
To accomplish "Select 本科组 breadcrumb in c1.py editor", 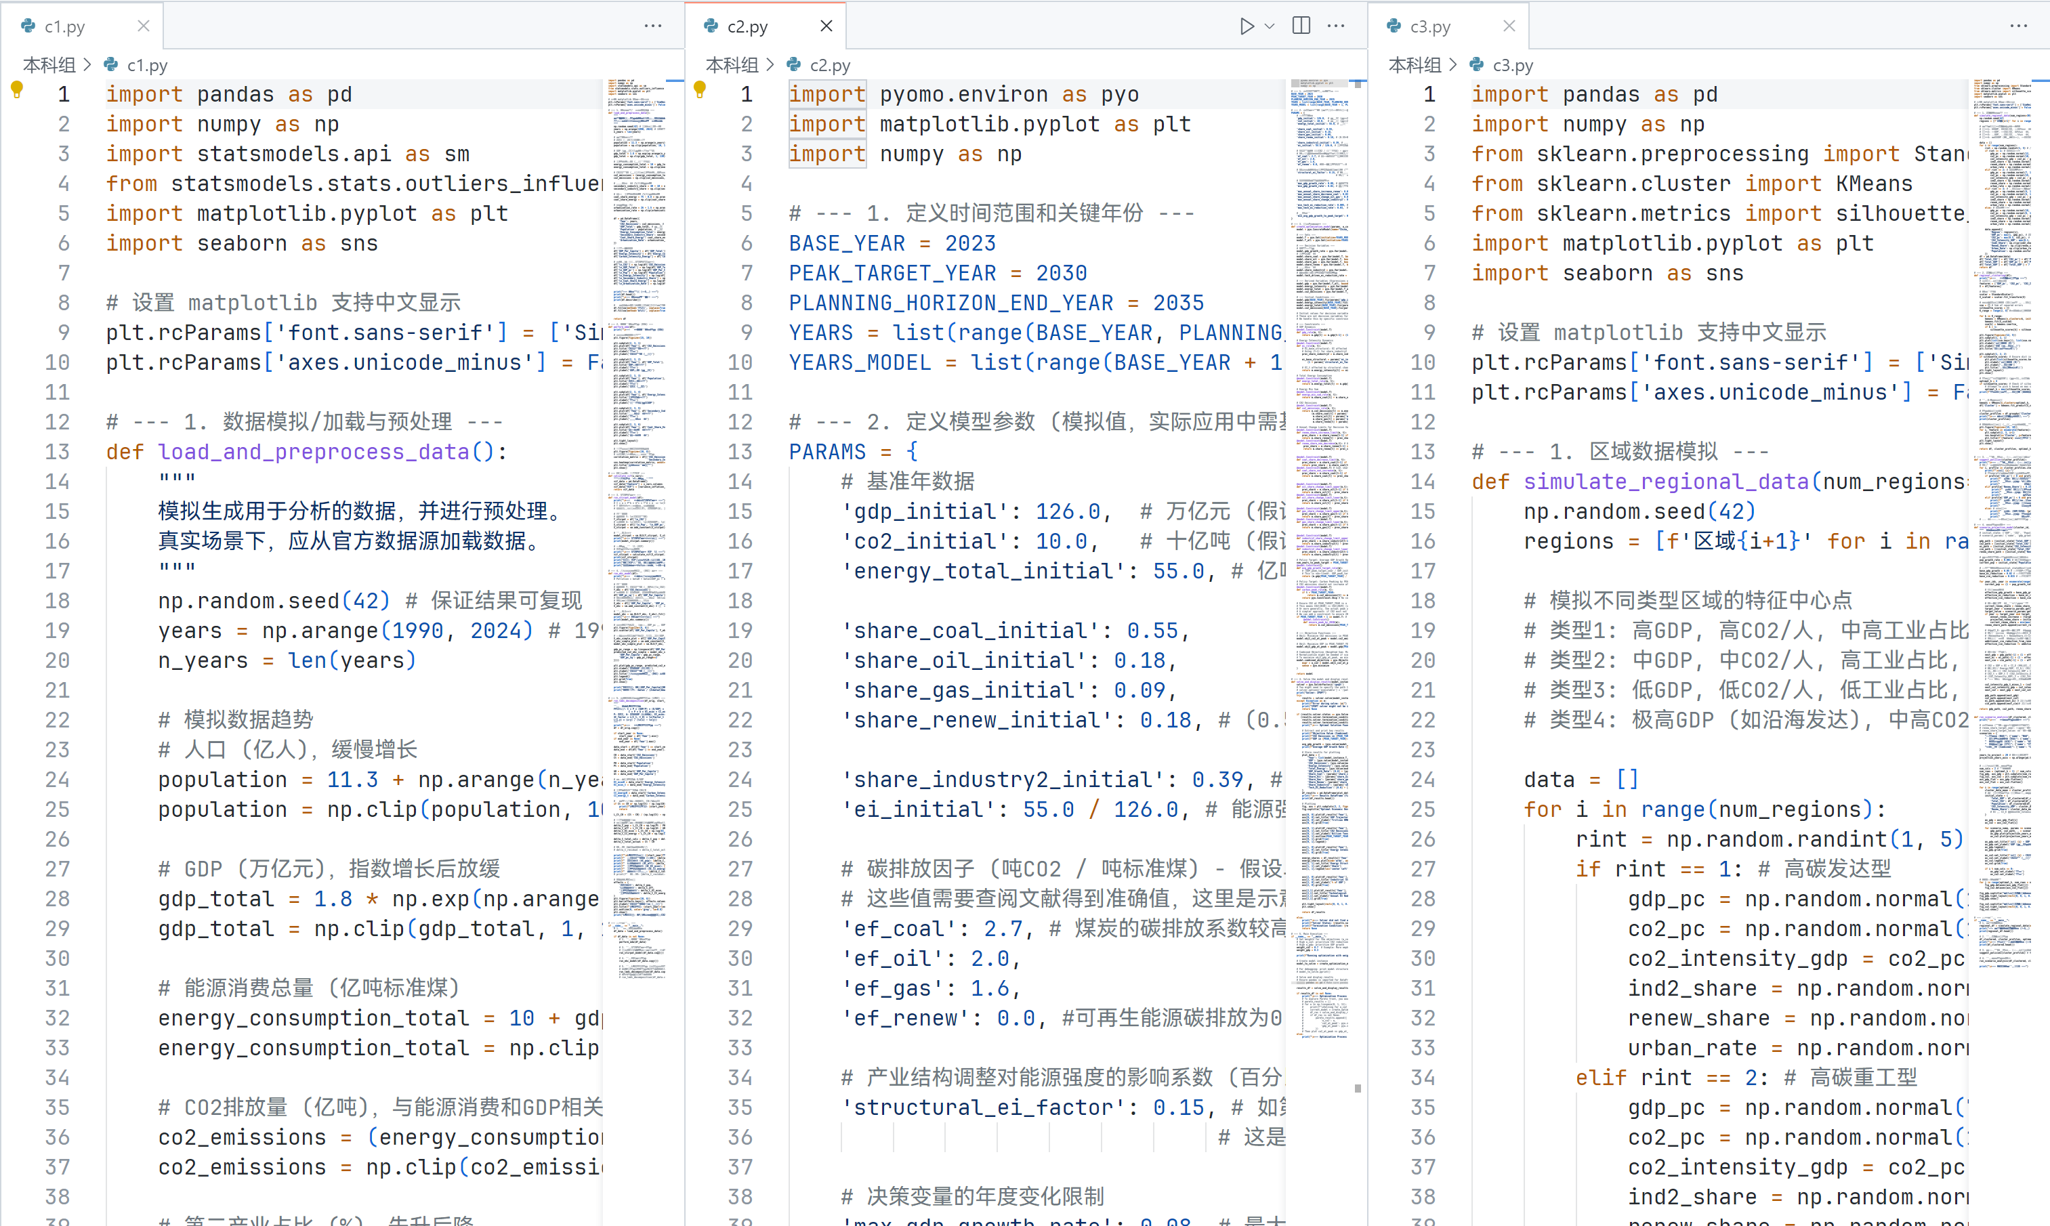I will (x=49, y=65).
